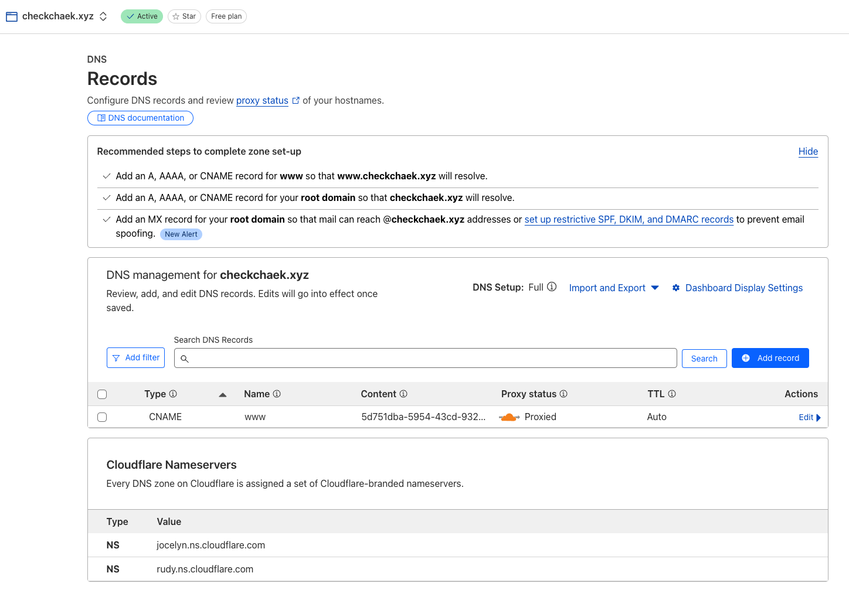
Task: Expand the Import and Export dropdown
Action: tap(614, 288)
